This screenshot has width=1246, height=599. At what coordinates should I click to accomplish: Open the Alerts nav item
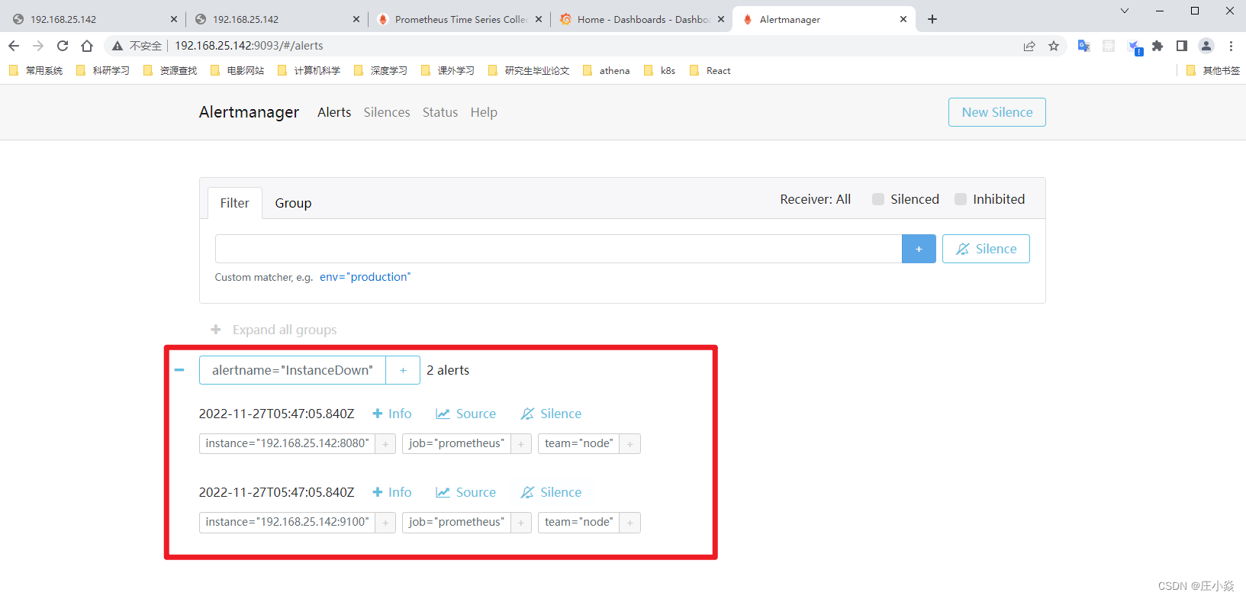pyautogui.click(x=334, y=112)
